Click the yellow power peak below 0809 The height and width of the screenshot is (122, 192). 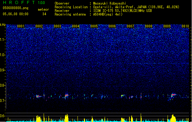(x=173, y=118)
